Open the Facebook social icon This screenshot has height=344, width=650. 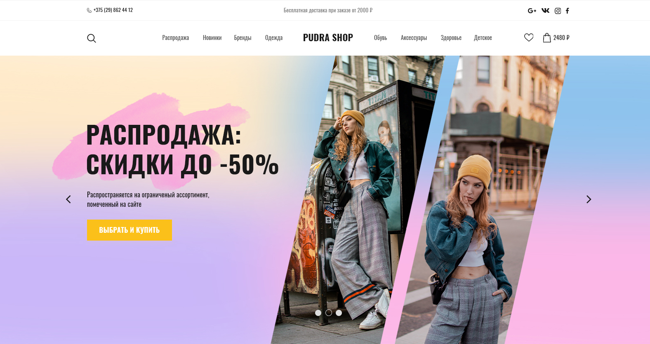568,11
